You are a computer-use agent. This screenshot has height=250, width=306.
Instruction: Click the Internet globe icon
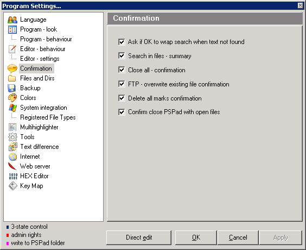click(12, 157)
